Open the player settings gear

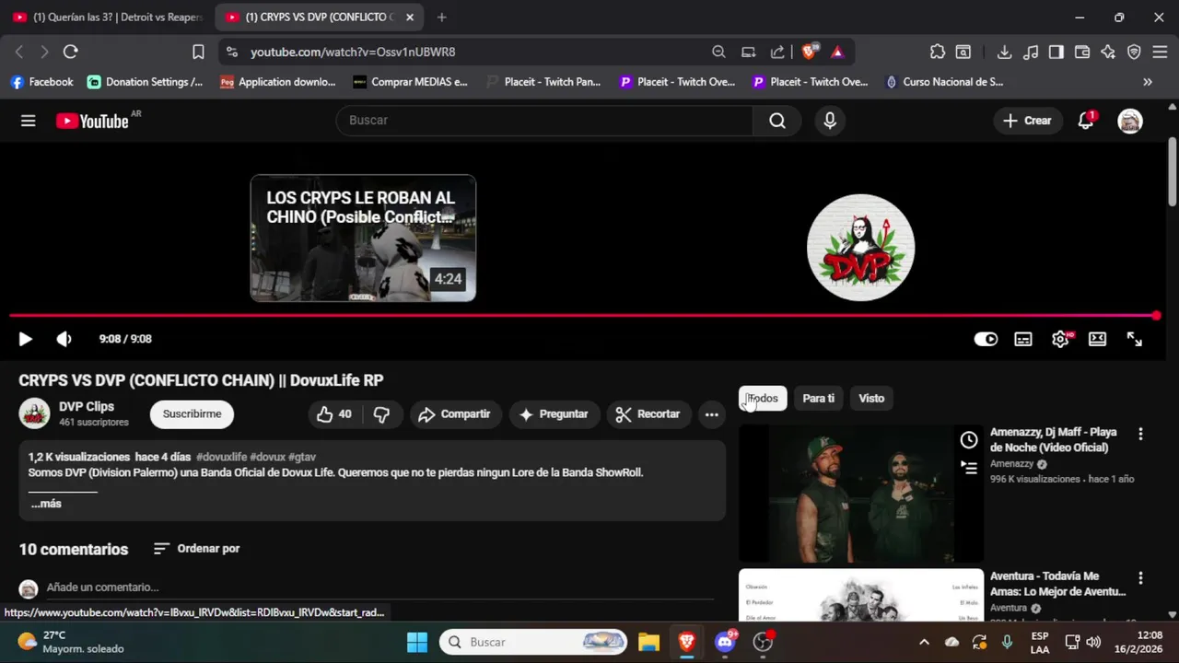(x=1060, y=339)
